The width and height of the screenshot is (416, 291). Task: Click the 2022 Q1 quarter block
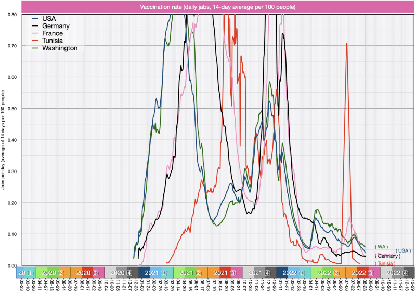tap(293, 272)
